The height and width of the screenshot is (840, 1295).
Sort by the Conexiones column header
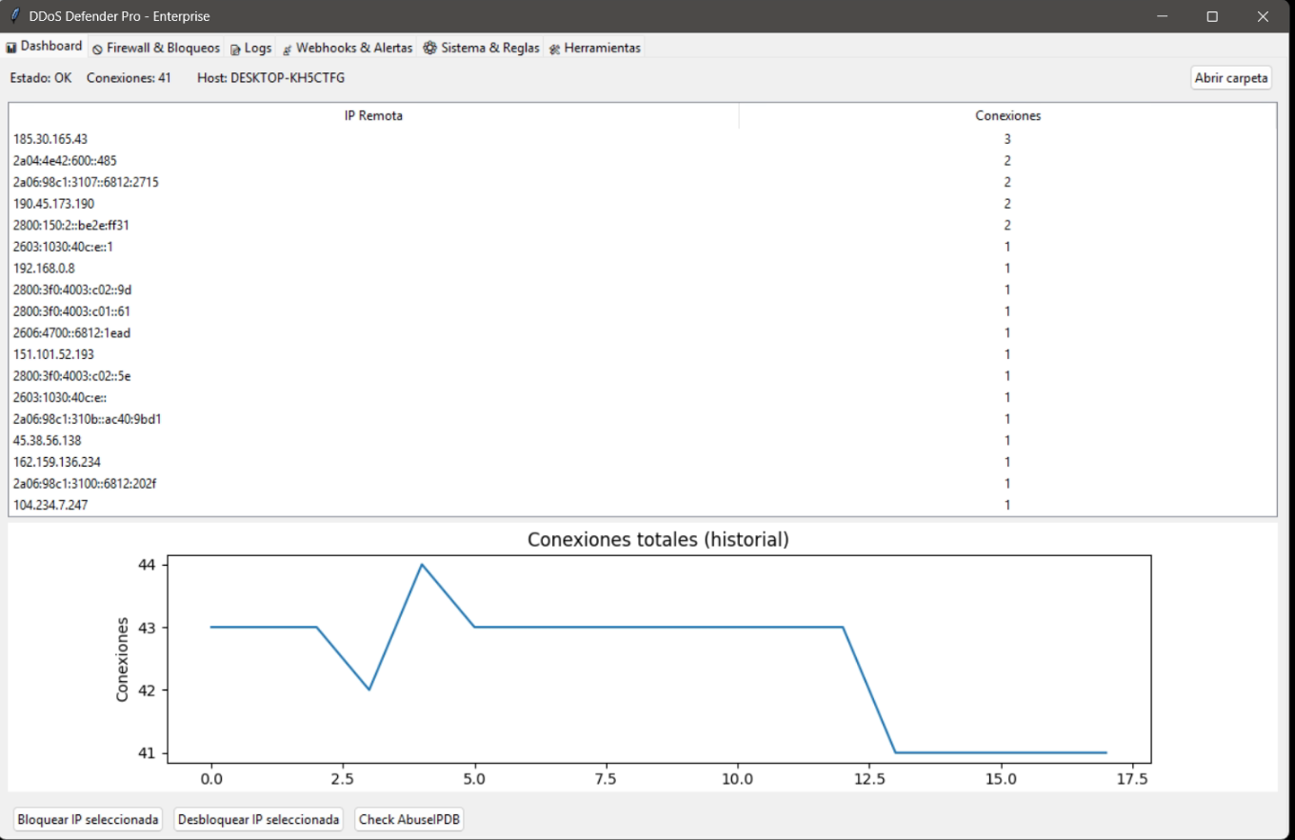(1007, 115)
